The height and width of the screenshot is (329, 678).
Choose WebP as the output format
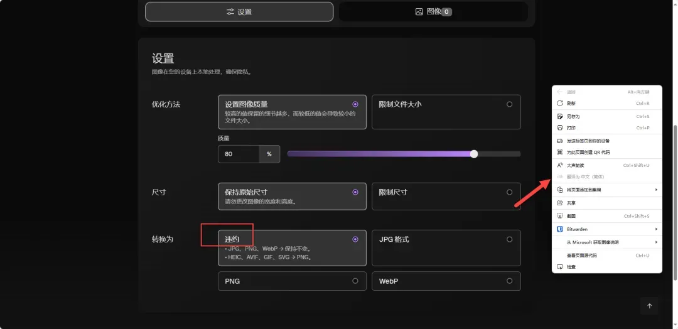(446, 281)
